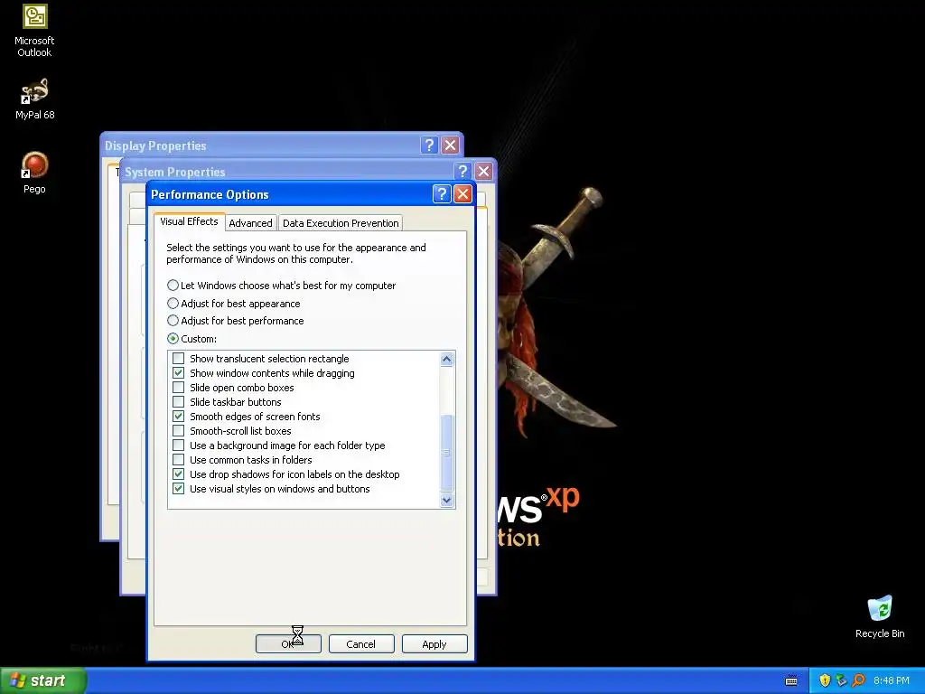
Task: Enable background image for each folder type
Action: tap(178, 445)
